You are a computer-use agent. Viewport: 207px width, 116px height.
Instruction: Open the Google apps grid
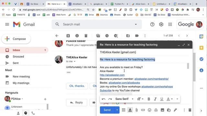click(x=170, y=24)
